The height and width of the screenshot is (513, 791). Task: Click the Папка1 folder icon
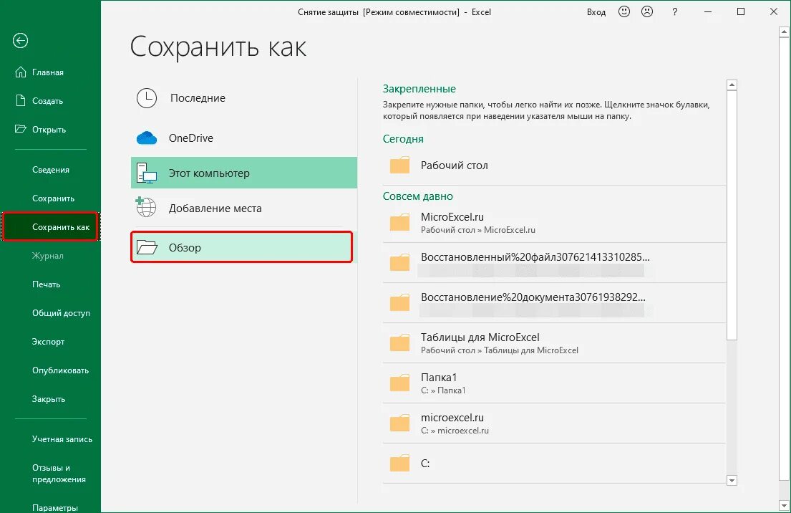399,383
